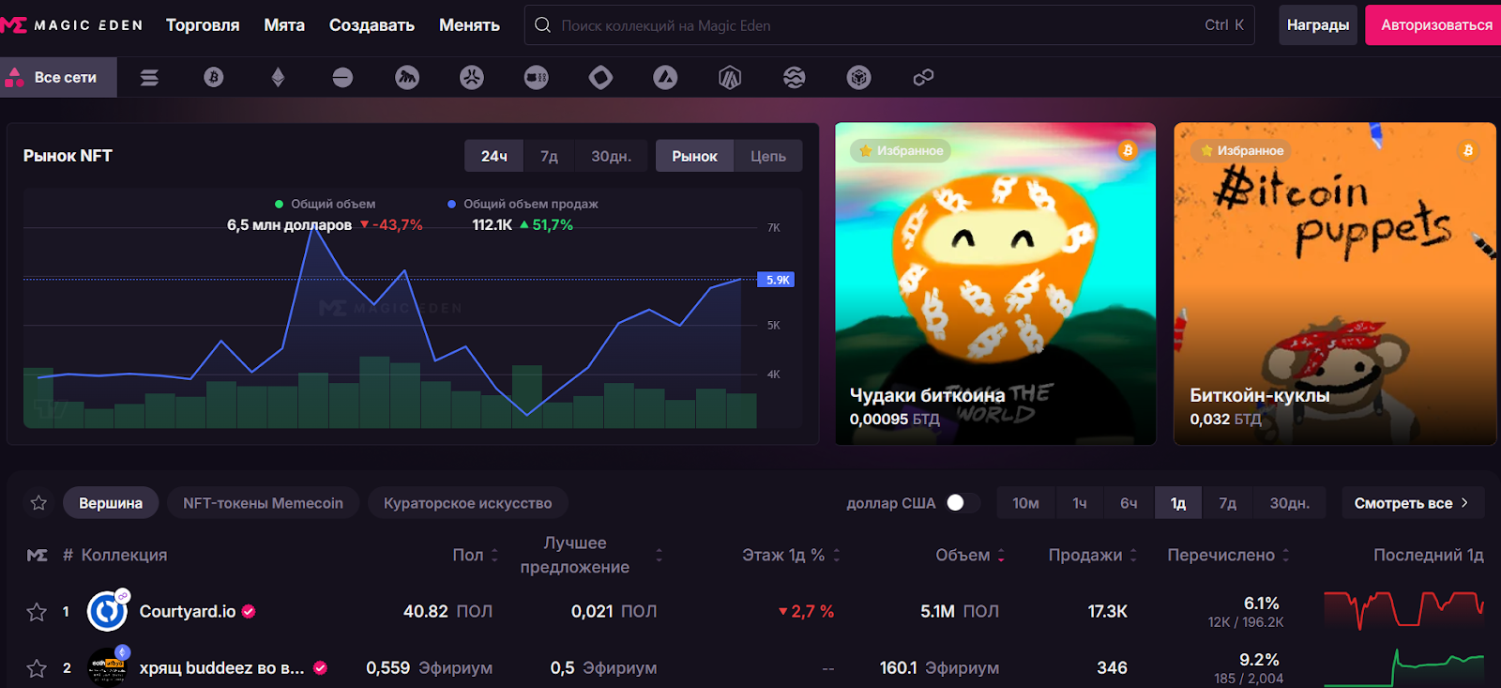1501x688 pixels.
Task: Click Смотреть все button
Action: [x=1412, y=503]
